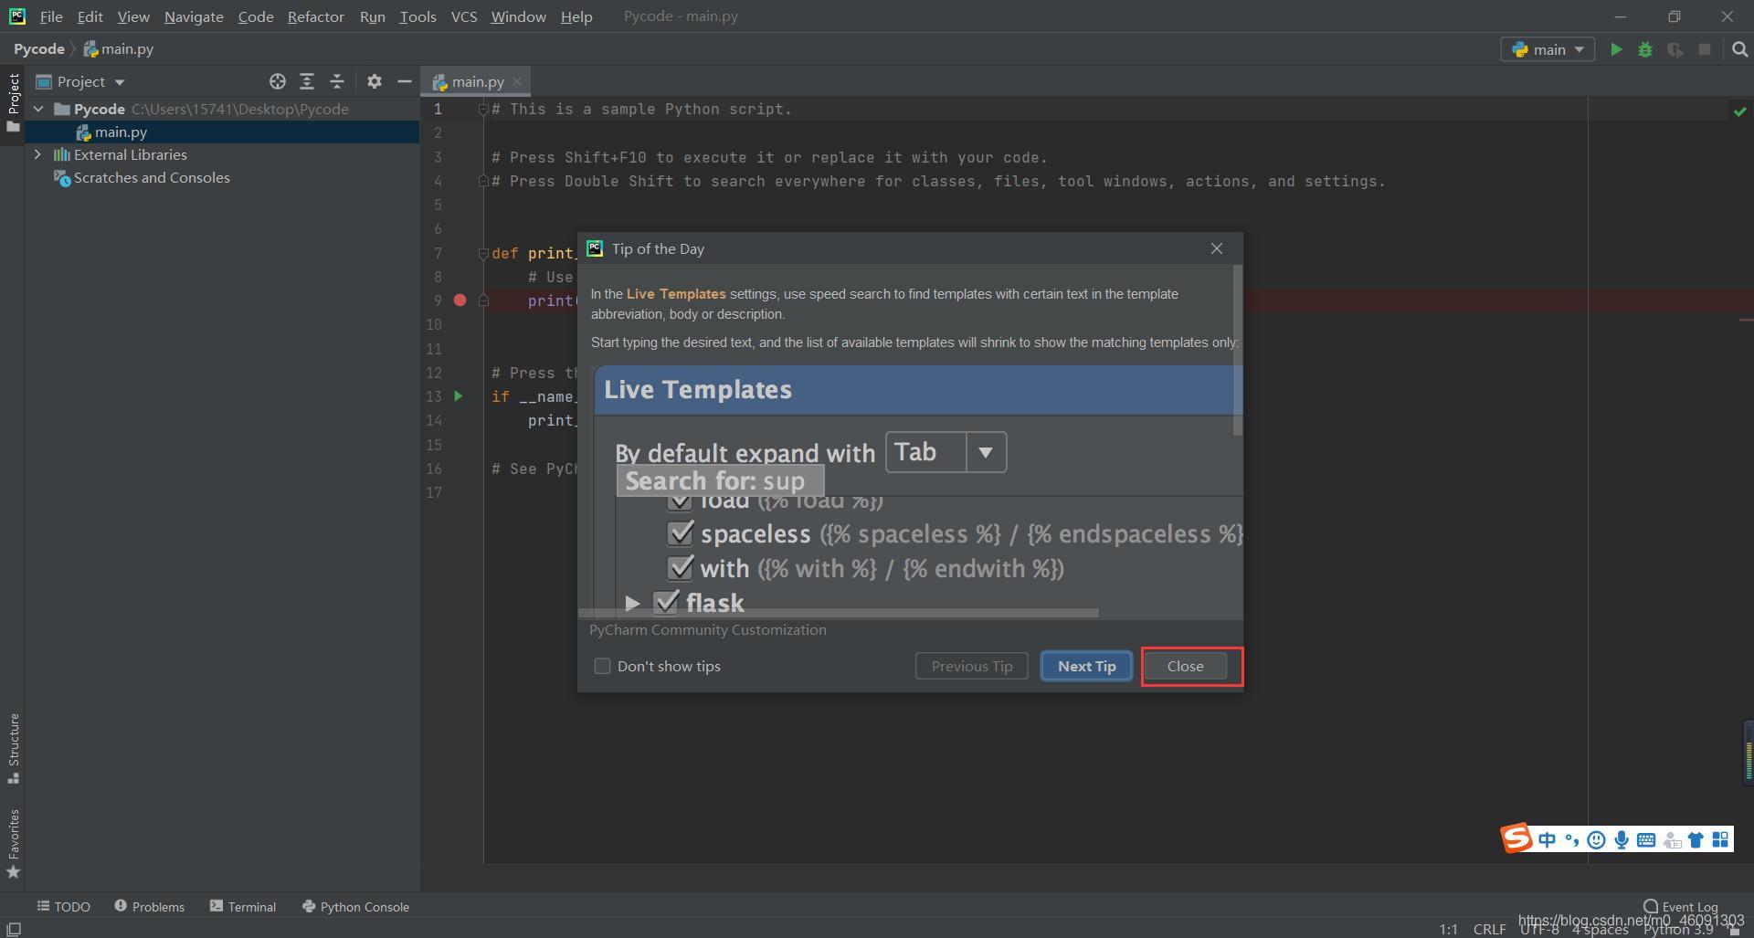Viewport: 1754px width, 938px height.
Task: Toggle breakpoint on line 9
Action: (x=460, y=300)
